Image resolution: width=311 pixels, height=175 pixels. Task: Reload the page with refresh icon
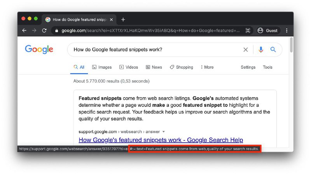coord(44,31)
